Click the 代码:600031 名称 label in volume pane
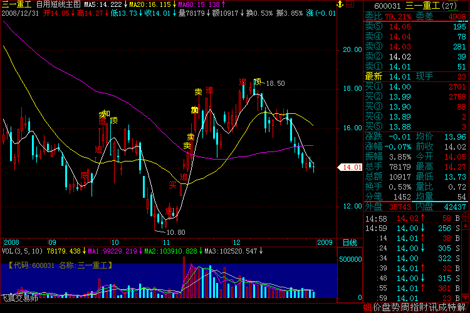 click(x=60, y=265)
